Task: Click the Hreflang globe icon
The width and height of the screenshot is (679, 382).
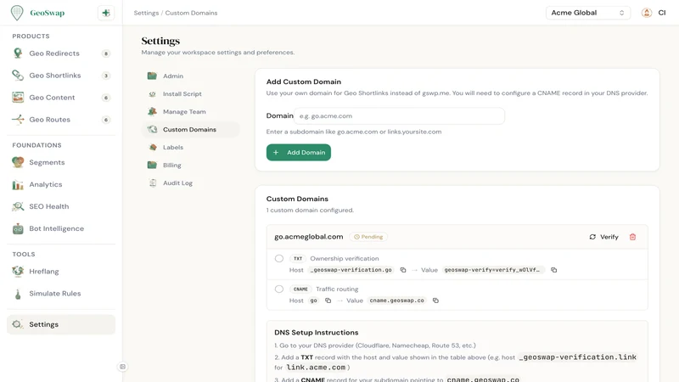Action: (18, 272)
